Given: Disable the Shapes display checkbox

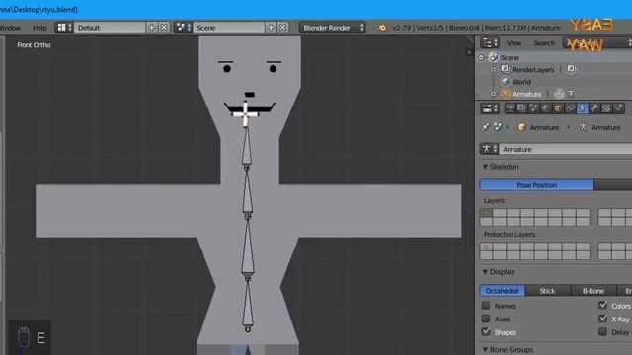Looking at the screenshot, I should 486,332.
